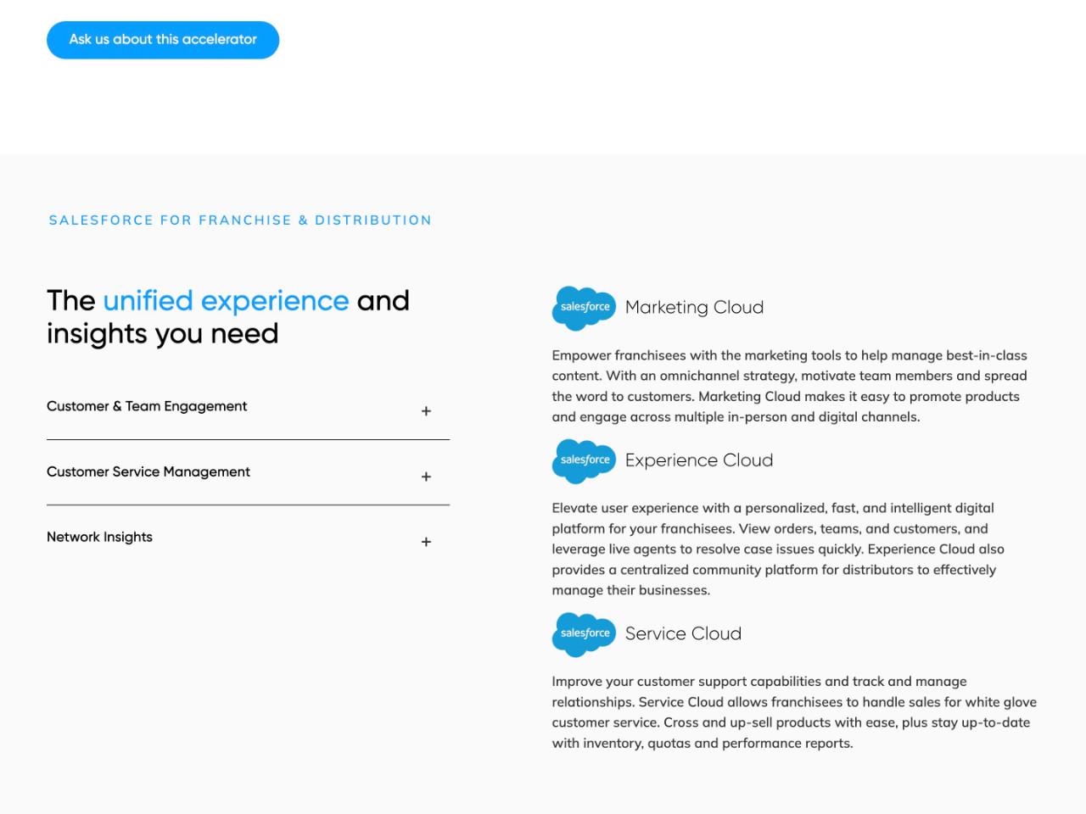Screen dimensions: 1086x814
Task: Expand Customer & Team Engagement with its plus icon
Action: tap(426, 411)
